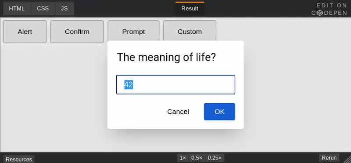Screen dimensions: 351x163
Task: Click the Alert demo button
Action: point(25,32)
